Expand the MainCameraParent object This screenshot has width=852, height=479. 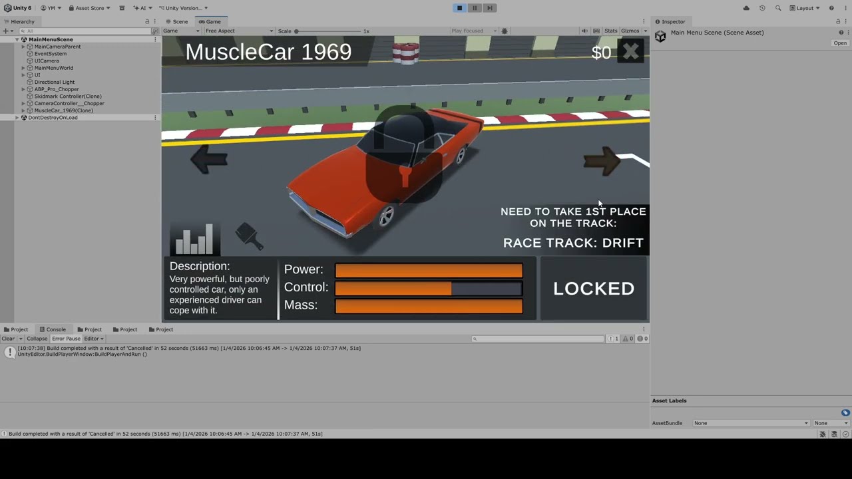point(23,47)
